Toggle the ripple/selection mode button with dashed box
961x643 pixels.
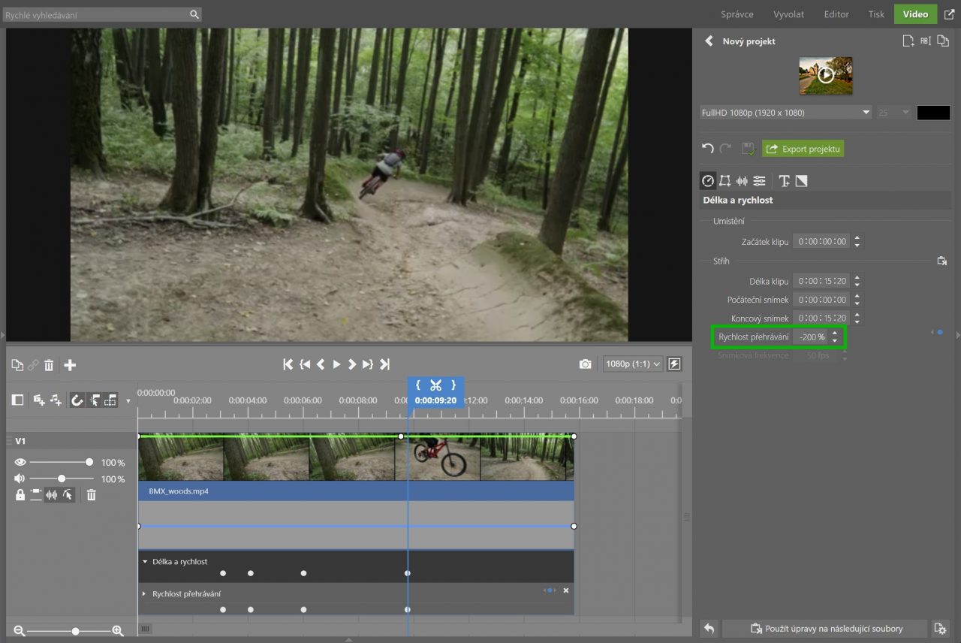point(110,400)
